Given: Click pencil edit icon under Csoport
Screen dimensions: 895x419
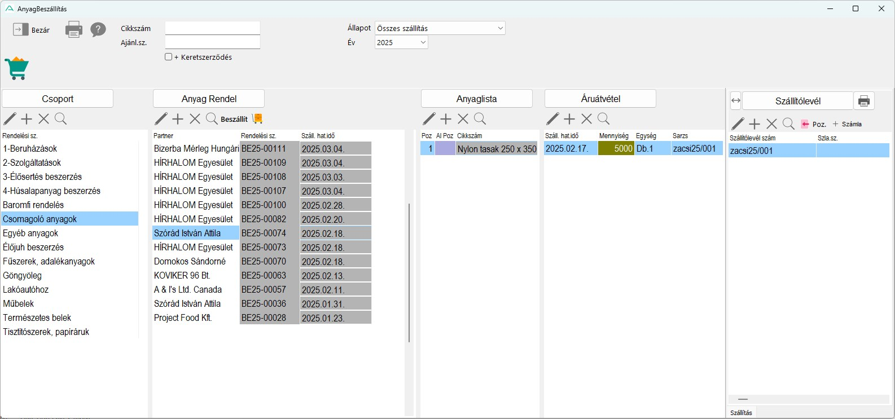Looking at the screenshot, I should point(10,118).
